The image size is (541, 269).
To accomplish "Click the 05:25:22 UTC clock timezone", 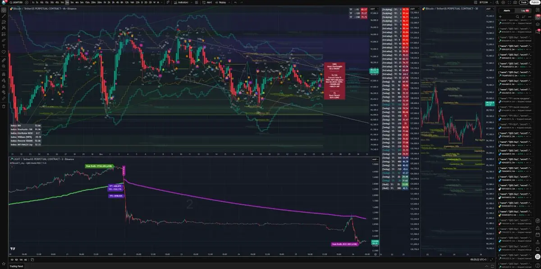I will 478,260.
